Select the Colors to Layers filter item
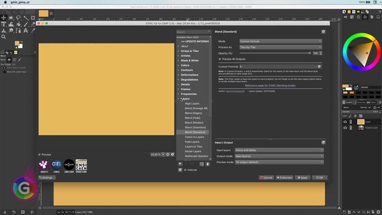This screenshot has width=382, height=215. [195, 137]
